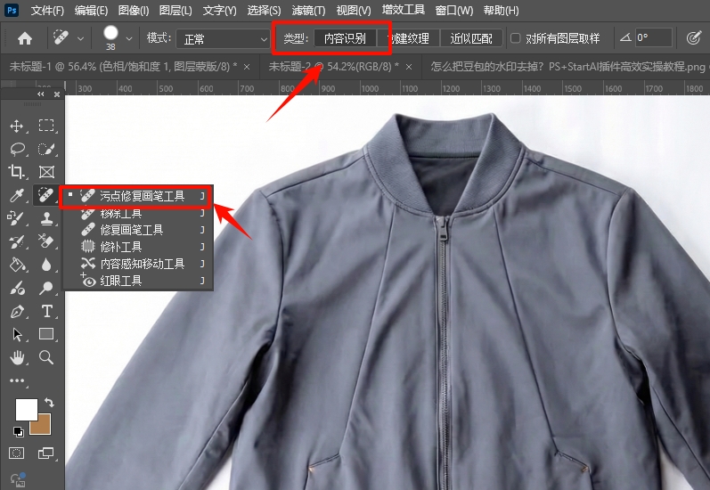Select 创建纹理 type button

[409, 38]
